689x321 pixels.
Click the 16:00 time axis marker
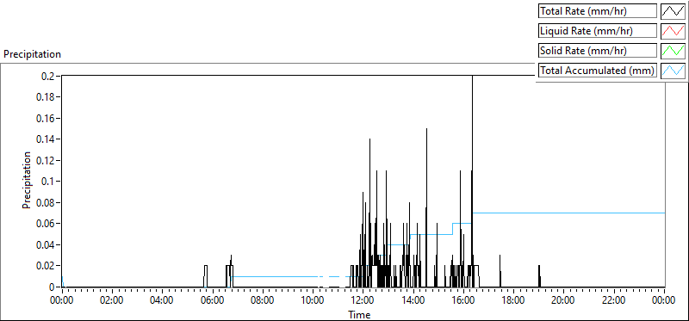click(463, 301)
